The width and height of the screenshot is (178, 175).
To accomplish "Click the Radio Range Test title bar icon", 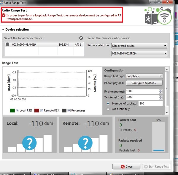I will [1, 3].
